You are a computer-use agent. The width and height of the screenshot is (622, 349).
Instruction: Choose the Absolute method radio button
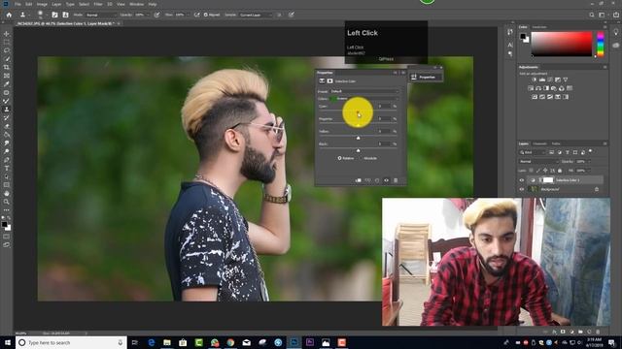point(361,158)
